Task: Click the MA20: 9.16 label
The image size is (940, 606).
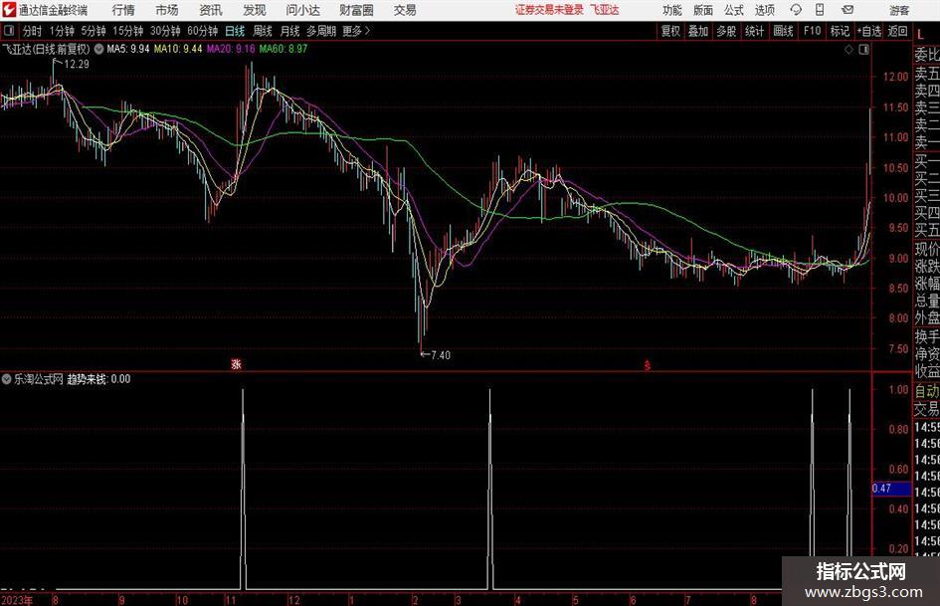Action: [x=231, y=49]
